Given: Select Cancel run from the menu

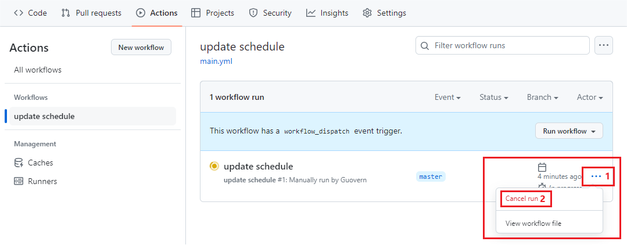Looking at the screenshot, I should tap(522, 199).
